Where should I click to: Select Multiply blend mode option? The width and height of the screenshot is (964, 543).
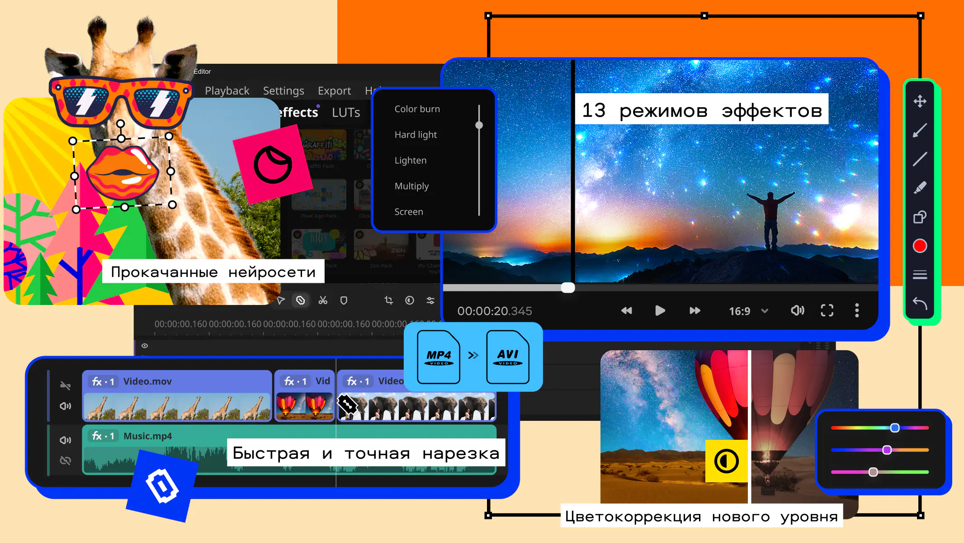click(411, 186)
